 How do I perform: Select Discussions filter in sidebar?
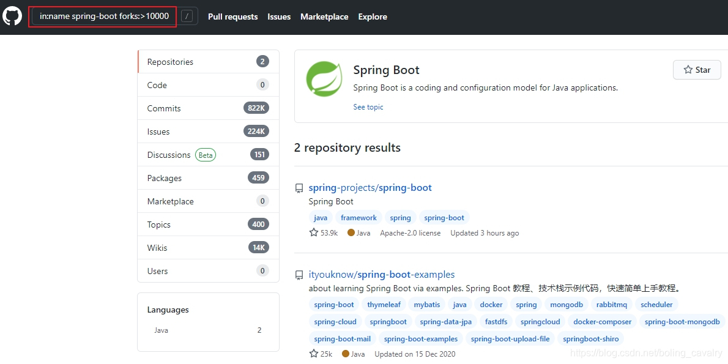[209, 155]
